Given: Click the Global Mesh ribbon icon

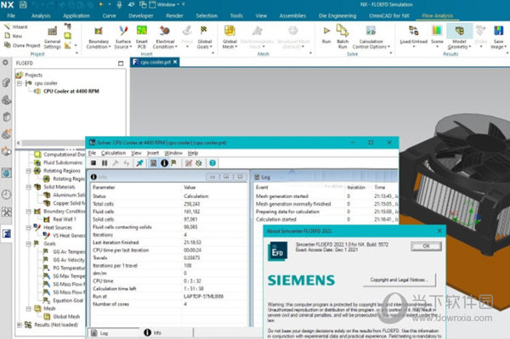Looking at the screenshot, I should (229, 37).
